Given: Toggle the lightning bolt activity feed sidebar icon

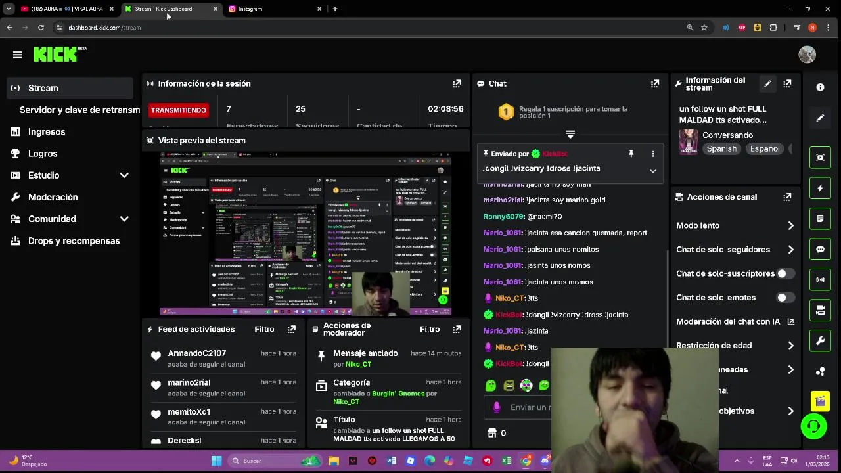Looking at the screenshot, I should coord(820,188).
